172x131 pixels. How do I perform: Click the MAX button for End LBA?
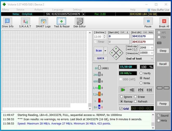(151, 32)
